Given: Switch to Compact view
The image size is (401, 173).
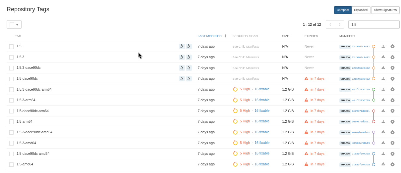Looking at the screenshot, I should point(343,10).
